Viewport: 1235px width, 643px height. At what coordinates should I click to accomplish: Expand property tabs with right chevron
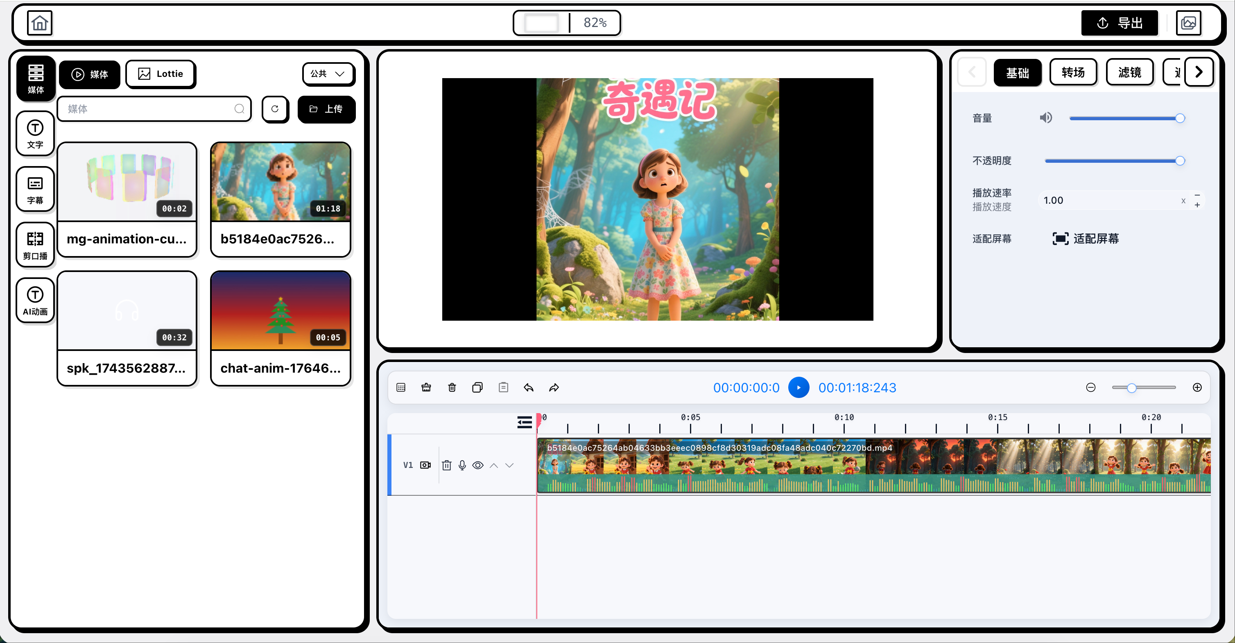[x=1199, y=72]
